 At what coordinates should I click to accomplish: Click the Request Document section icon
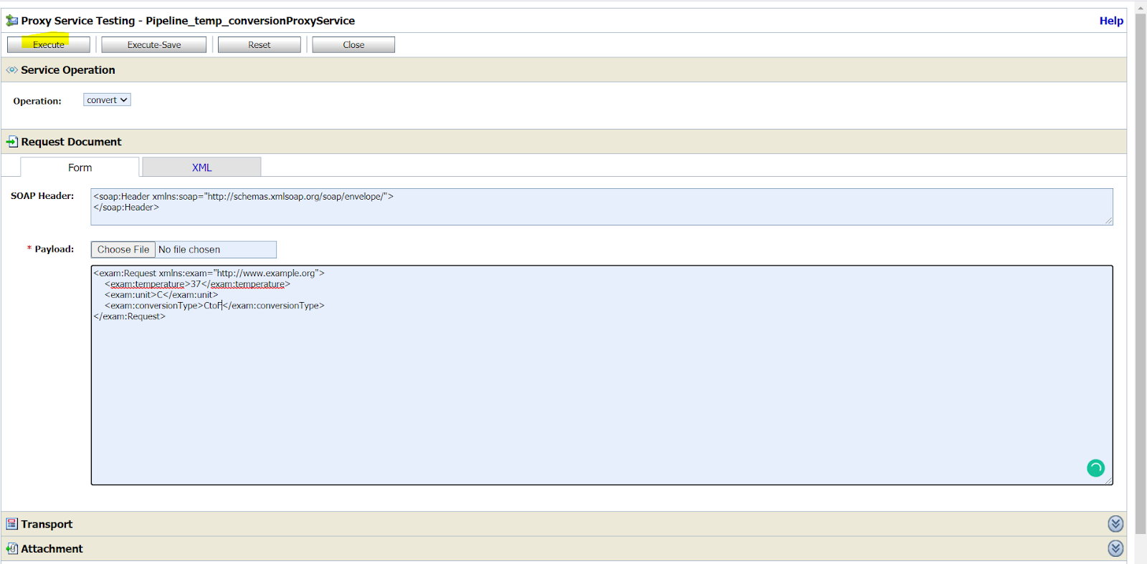11,142
